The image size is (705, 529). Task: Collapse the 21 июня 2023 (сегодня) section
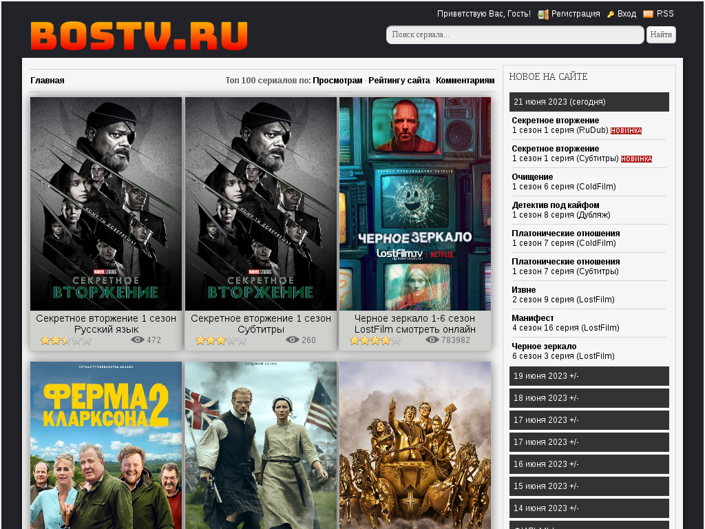click(589, 102)
